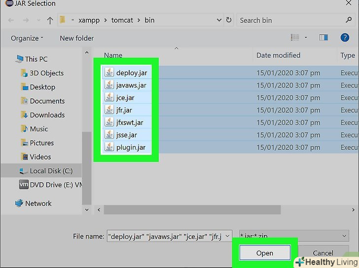
Task: Close the JAR Selection dialog
Action: (349, 3)
